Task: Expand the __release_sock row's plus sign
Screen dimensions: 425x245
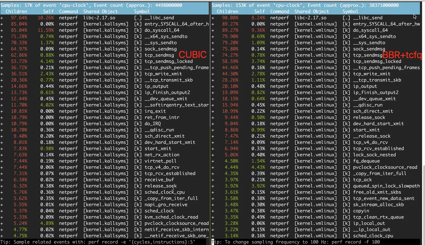Action: pyautogui.click(x=213, y=136)
